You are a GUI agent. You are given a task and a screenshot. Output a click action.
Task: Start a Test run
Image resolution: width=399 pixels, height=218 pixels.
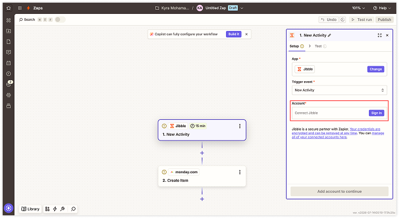point(362,20)
